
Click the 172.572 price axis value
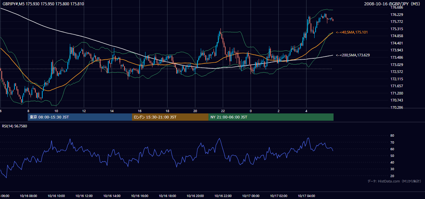pos(397,72)
